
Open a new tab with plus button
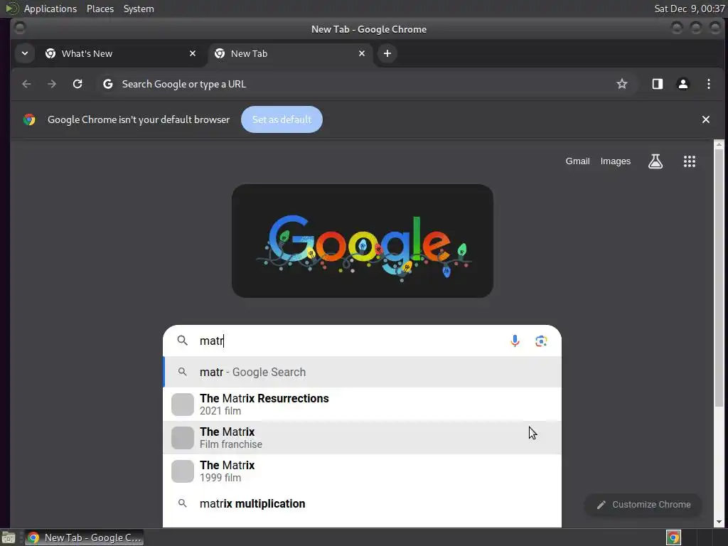click(x=387, y=53)
